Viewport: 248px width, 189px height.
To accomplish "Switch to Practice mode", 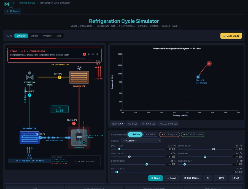I will pyautogui.click(x=47, y=36).
